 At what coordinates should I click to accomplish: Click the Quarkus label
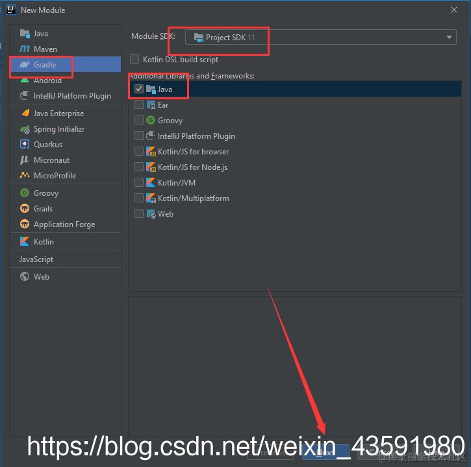pos(48,145)
